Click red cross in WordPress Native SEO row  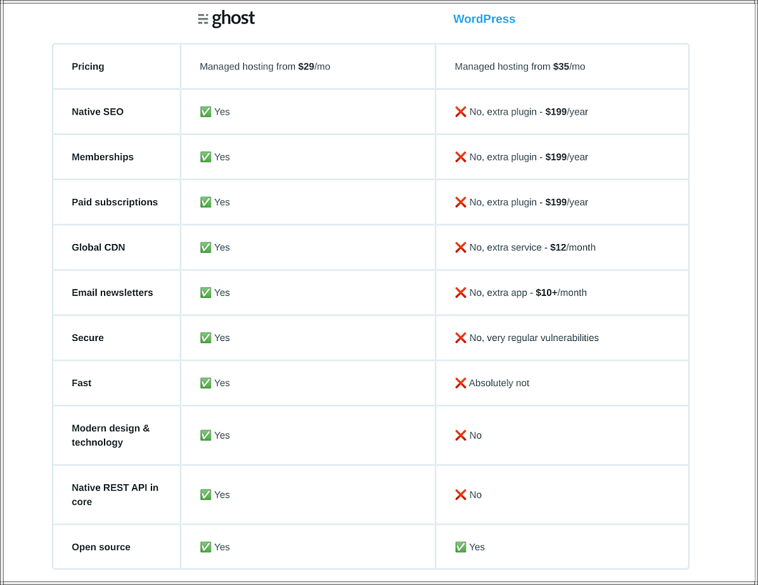[461, 112]
